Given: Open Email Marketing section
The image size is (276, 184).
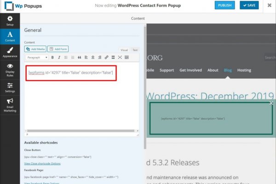Looking at the screenshot, I should tap(10, 105).
